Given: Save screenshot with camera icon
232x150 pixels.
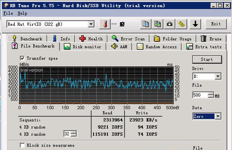Looking at the screenshot, I should [169, 24].
